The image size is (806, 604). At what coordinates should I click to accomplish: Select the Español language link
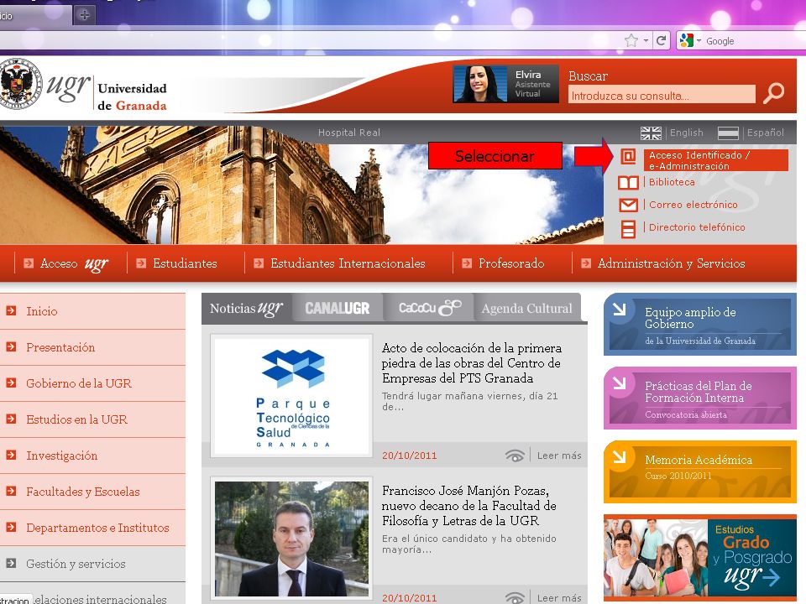pos(766,133)
